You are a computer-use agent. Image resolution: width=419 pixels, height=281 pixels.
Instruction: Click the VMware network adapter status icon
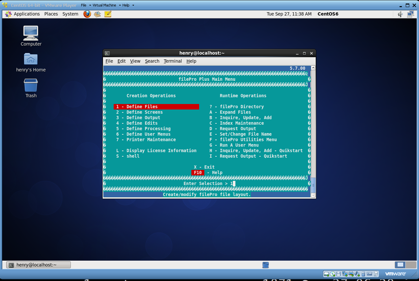(x=345, y=274)
